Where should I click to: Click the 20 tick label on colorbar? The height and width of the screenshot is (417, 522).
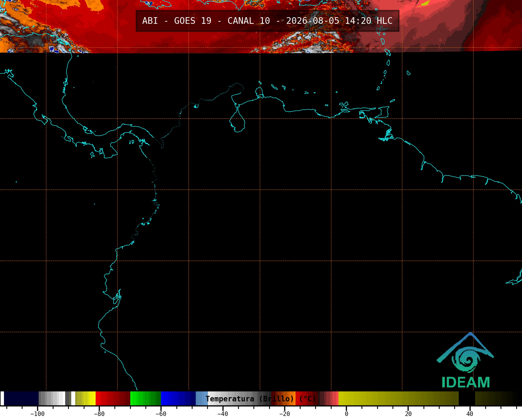click(x=408, y=414)
